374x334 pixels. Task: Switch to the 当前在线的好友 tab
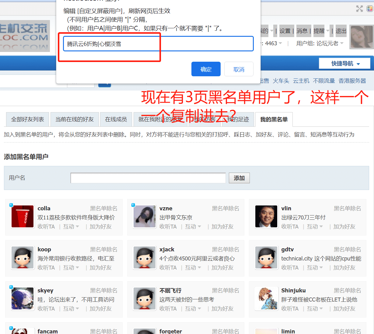pos(75,119)
